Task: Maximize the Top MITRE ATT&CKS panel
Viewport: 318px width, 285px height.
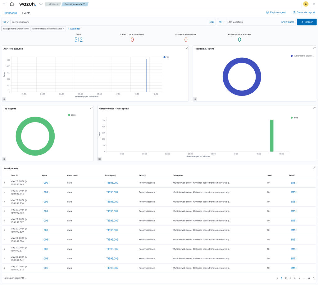Action: (x=314, y=48)
